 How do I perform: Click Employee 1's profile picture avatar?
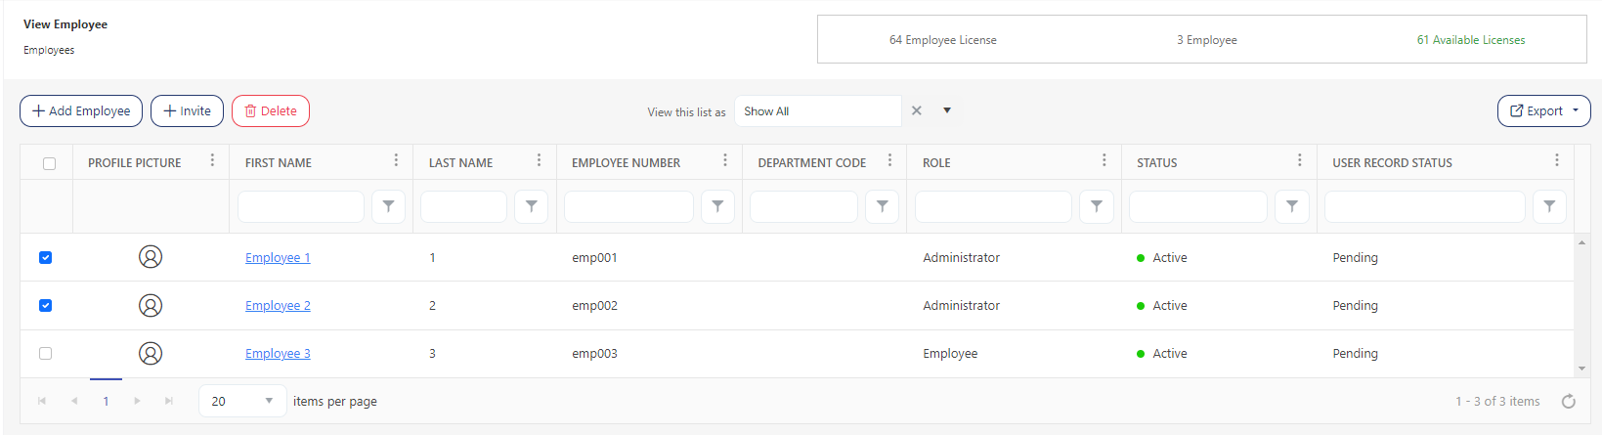tap(151, 257)
